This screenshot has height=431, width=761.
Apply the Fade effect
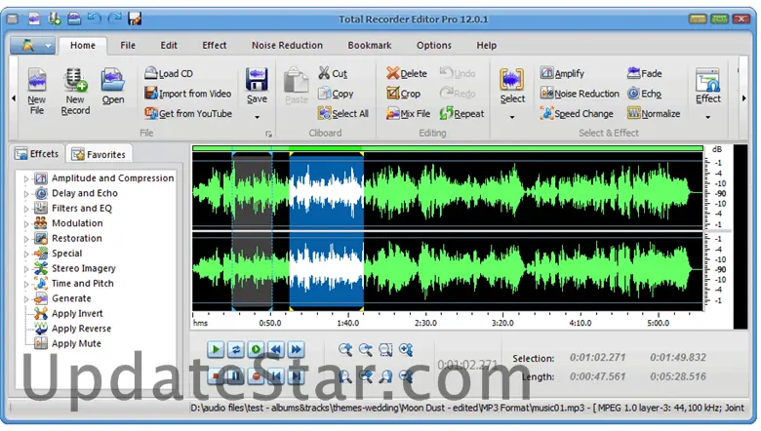[644, 73]
